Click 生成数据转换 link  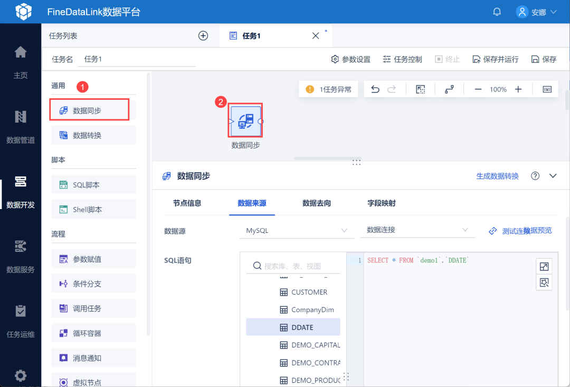coord(497,176)
